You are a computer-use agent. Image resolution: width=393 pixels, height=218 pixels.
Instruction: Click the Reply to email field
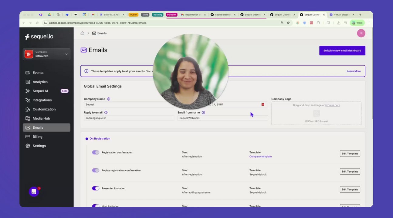click(129, 118)
